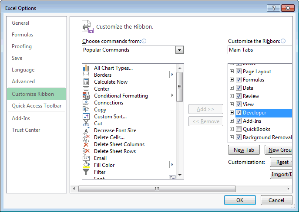
Task: Click the Email paperclip icon
Action: [x=86, y=158]
